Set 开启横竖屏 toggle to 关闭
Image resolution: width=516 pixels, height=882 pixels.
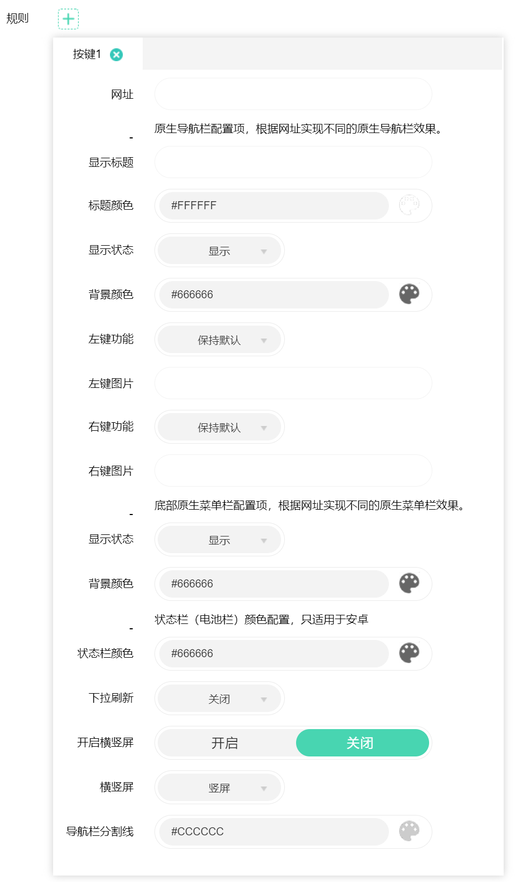click(362, 743)
